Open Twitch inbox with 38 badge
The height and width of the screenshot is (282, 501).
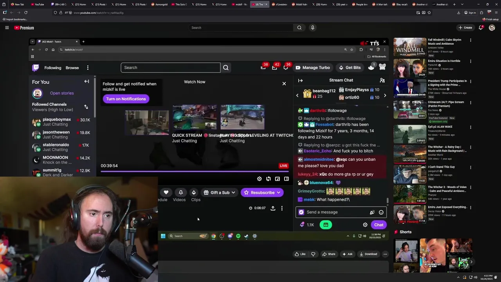[x=263, y=67]
